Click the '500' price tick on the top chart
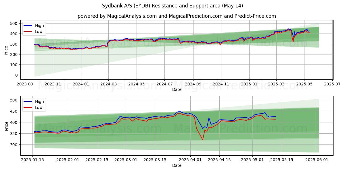 click(x=14, y=24)
